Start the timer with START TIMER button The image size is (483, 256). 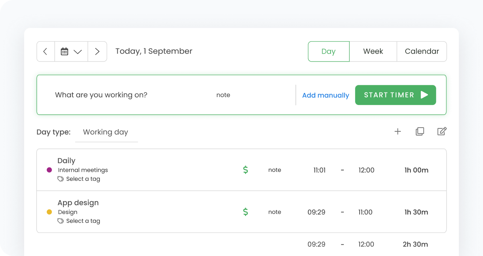pyautogui.click(x=395, y=95)
